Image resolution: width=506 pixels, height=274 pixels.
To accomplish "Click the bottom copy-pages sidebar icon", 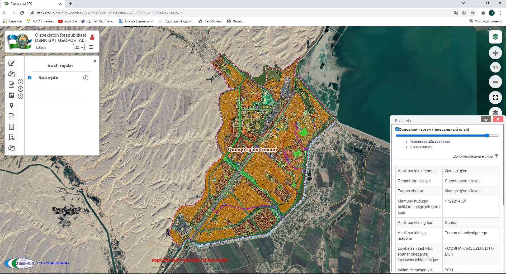I will (11, 148).
